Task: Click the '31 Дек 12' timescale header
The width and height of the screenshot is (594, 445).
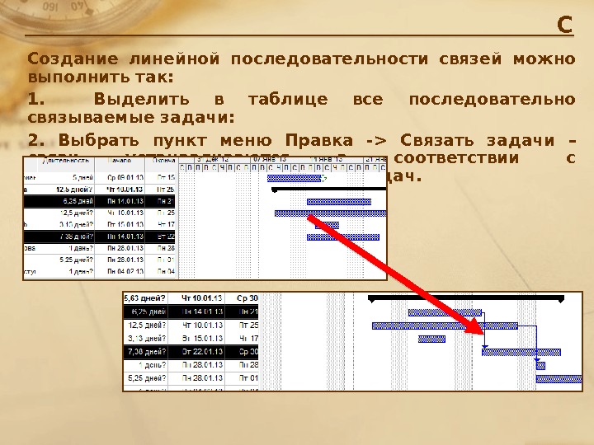Action: pyautogui.click(x=213, y=159)
